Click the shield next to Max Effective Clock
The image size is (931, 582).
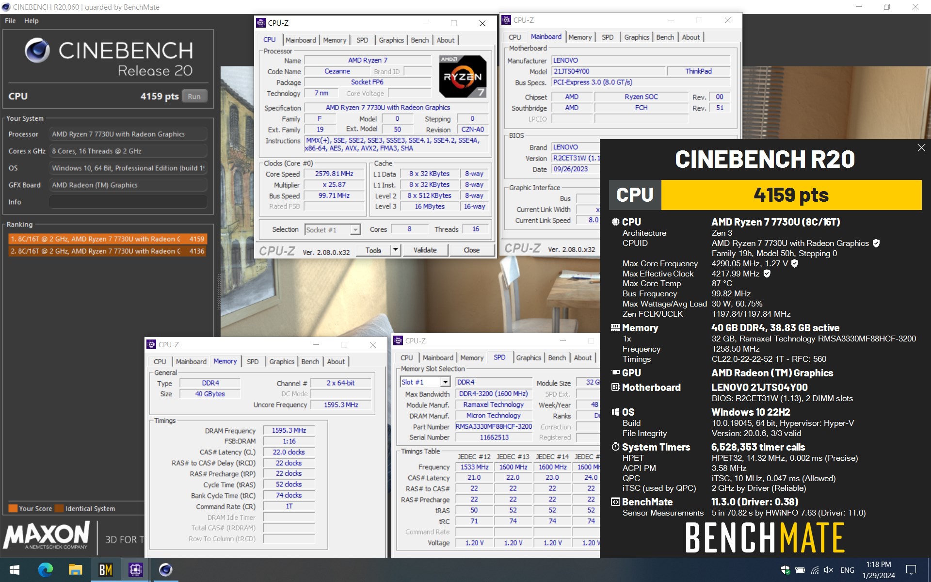767,274
